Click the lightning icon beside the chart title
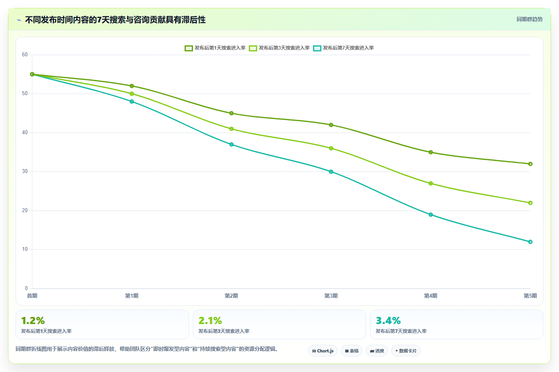Viewport: 559px width, 372px height. [x=19, y=20]
